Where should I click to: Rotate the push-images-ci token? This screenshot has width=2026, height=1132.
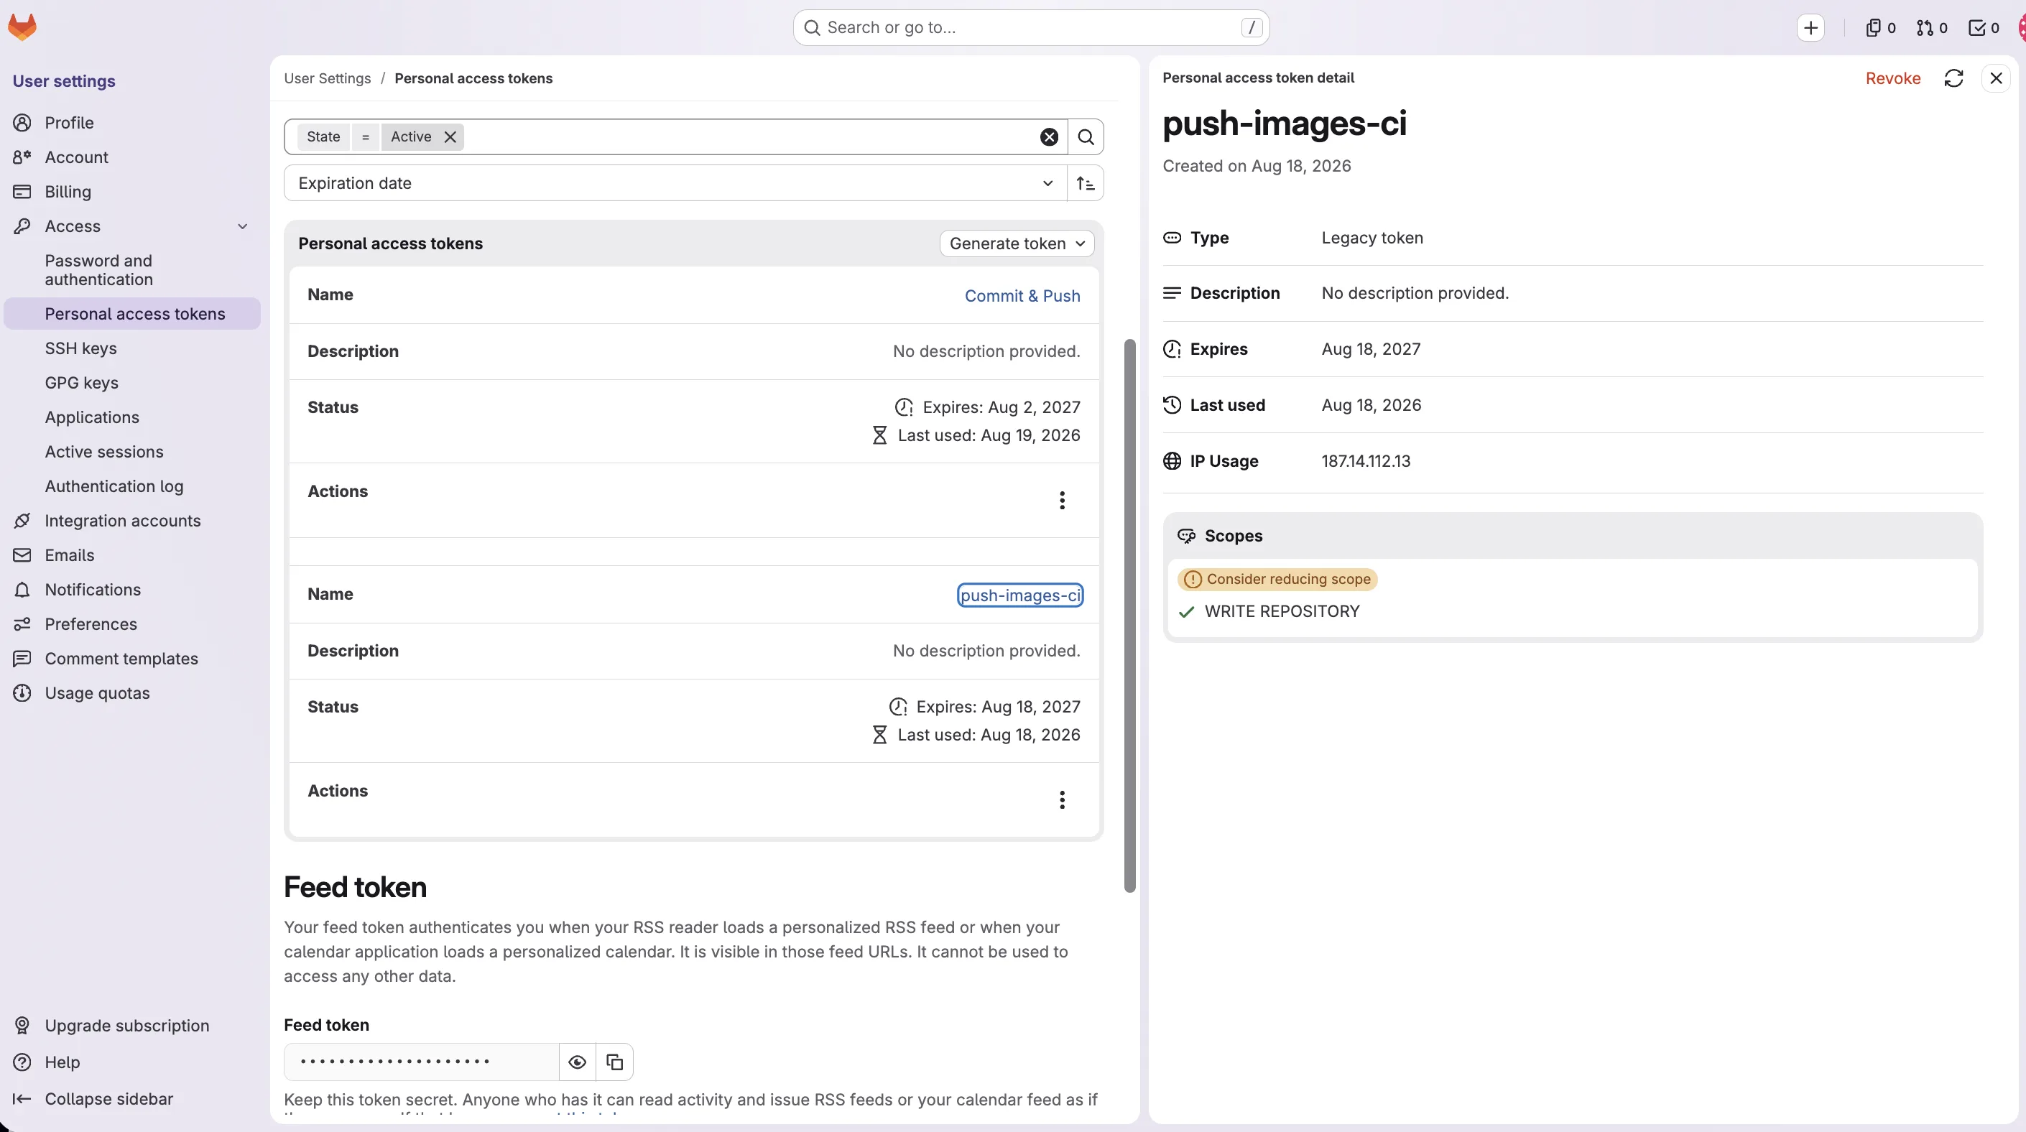pyautogui.click(x=1953, y=78)
